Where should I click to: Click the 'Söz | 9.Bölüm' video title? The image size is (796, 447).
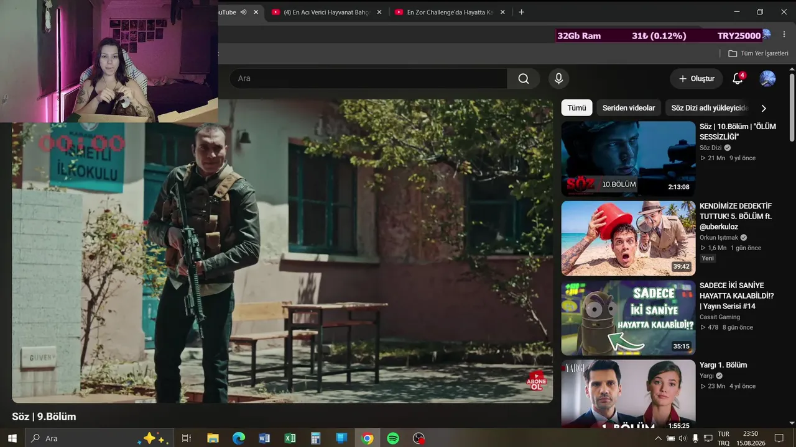click(x=44, y=417)
